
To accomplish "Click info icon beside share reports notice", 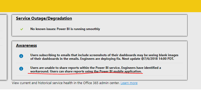I will (x=21, y=69).
